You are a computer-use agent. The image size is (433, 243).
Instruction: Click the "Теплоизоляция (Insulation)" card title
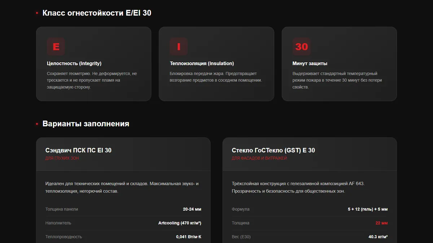click(202, 63)
